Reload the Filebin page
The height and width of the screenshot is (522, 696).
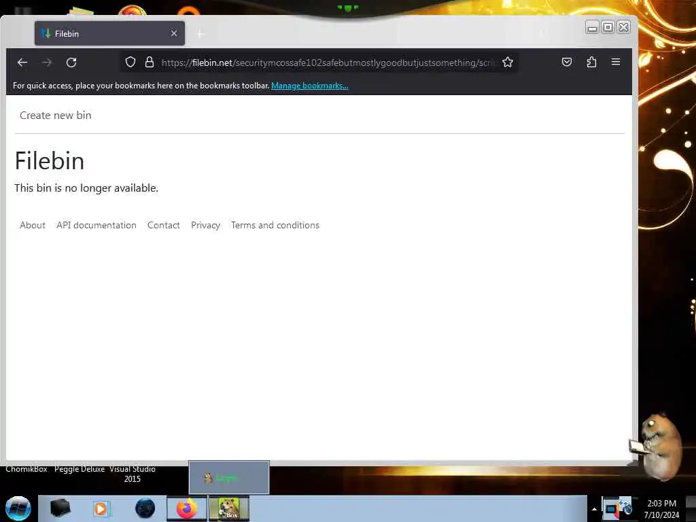click(x=71, y=63)
